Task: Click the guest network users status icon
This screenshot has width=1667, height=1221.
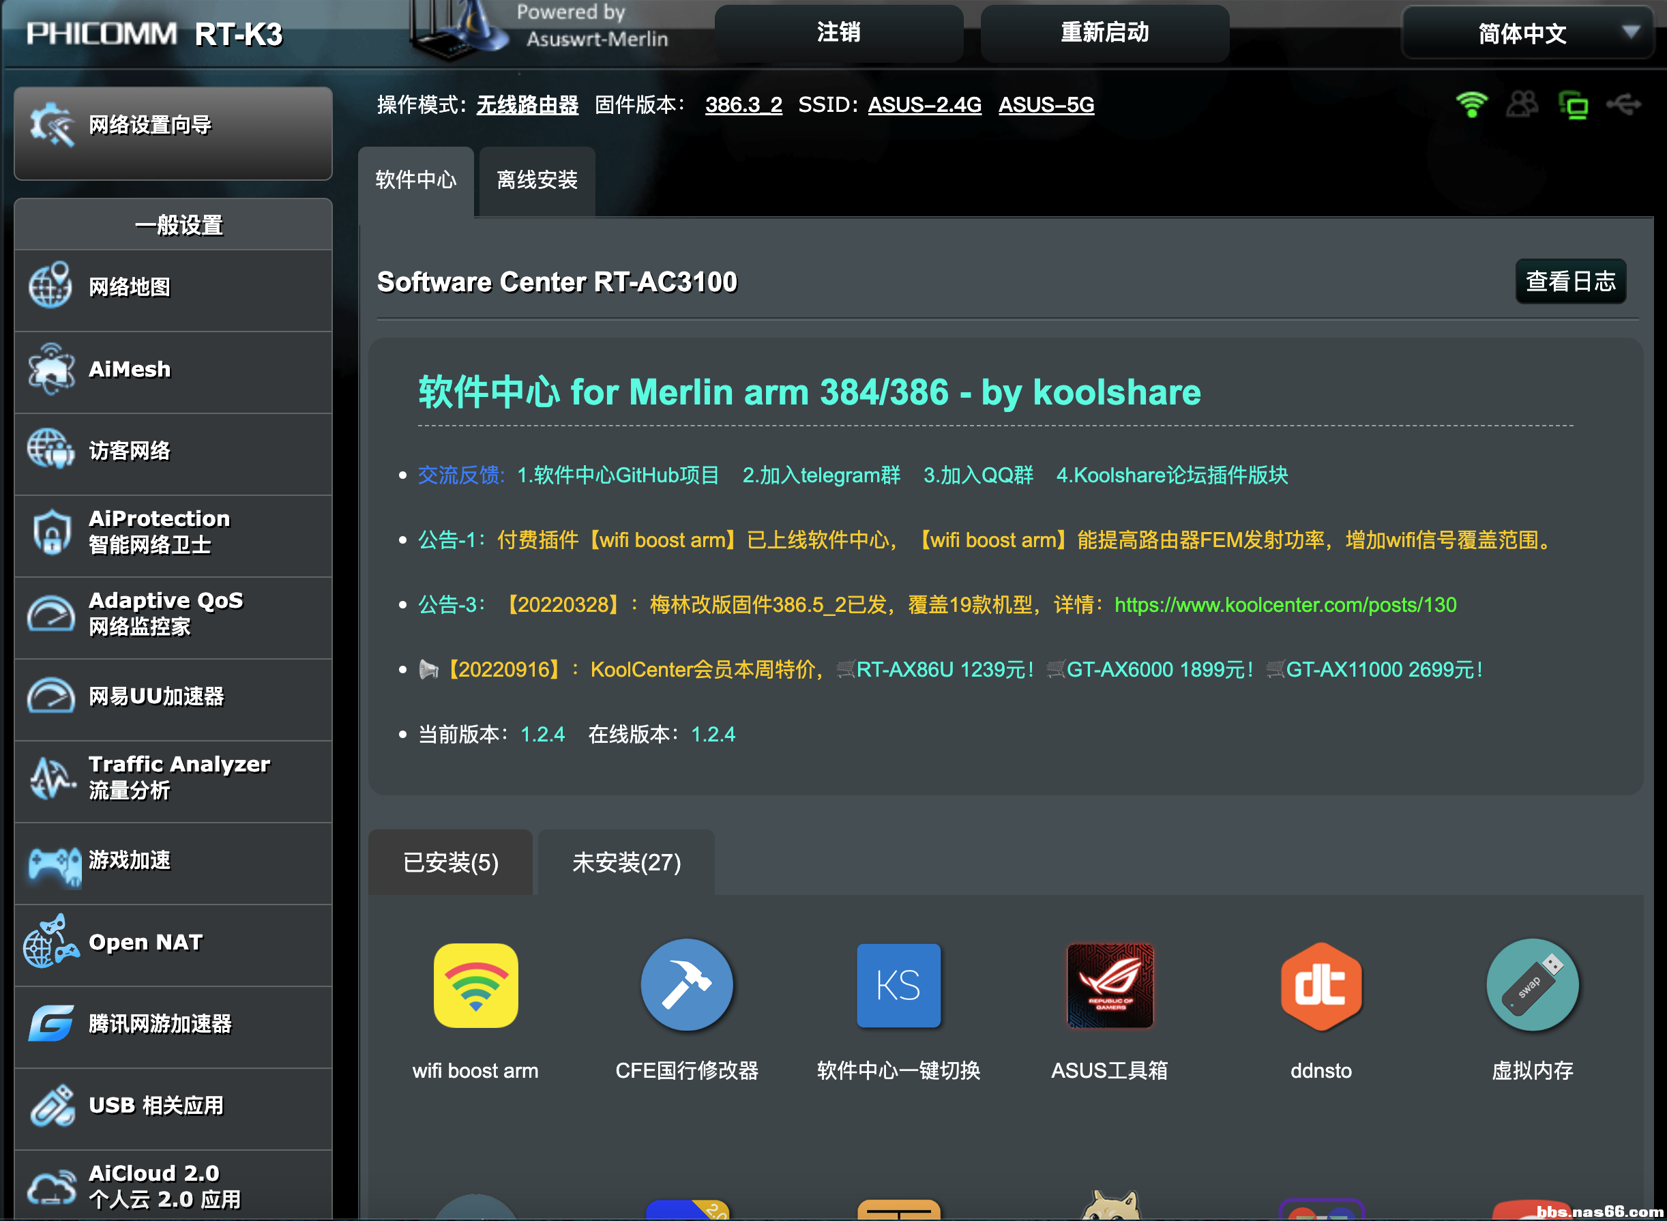Action: point(1522,104)
